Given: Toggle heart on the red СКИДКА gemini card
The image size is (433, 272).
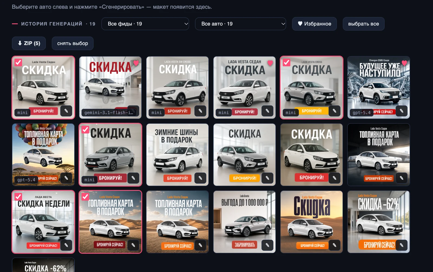Looking at the screenshot, I should coord(136,63).
